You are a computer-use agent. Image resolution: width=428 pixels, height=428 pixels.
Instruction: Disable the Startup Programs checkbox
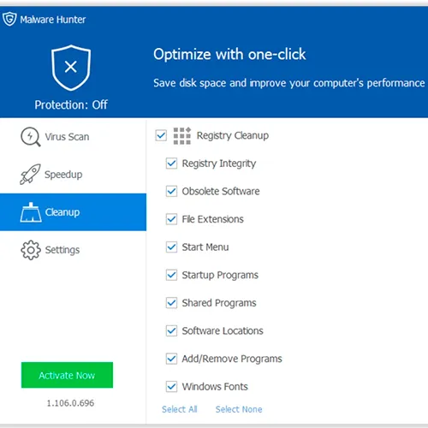[x=171, y=275]
